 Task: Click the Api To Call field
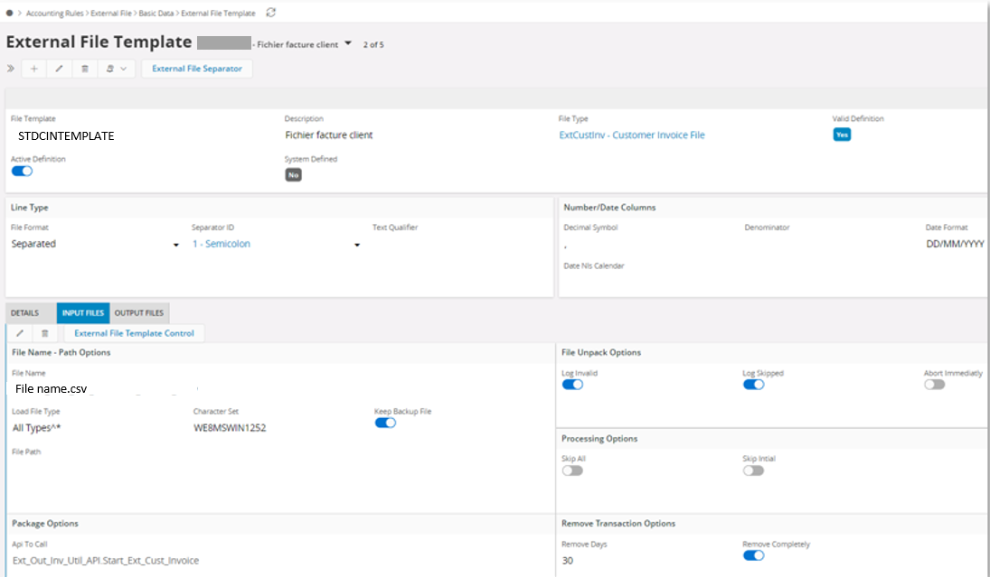pos(106,561)
